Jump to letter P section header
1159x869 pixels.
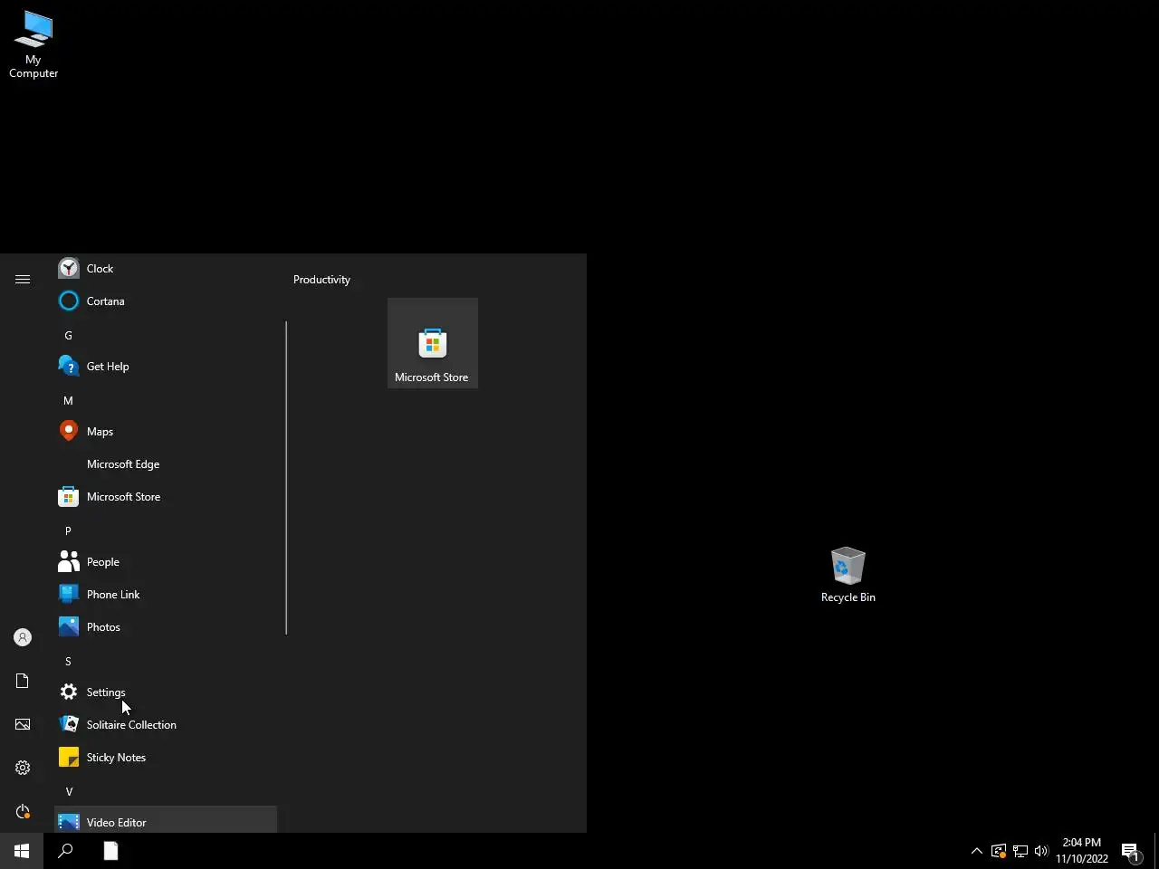point(166,530)
